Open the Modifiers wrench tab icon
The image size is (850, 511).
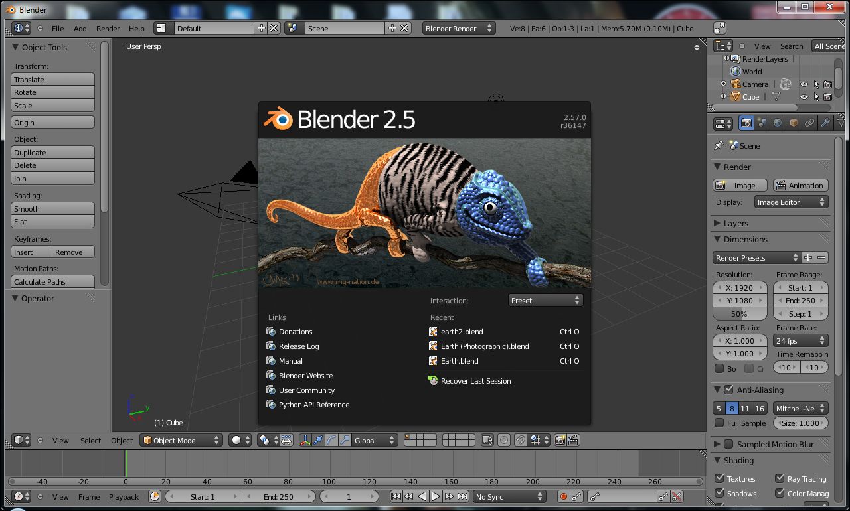click(825, 123)
